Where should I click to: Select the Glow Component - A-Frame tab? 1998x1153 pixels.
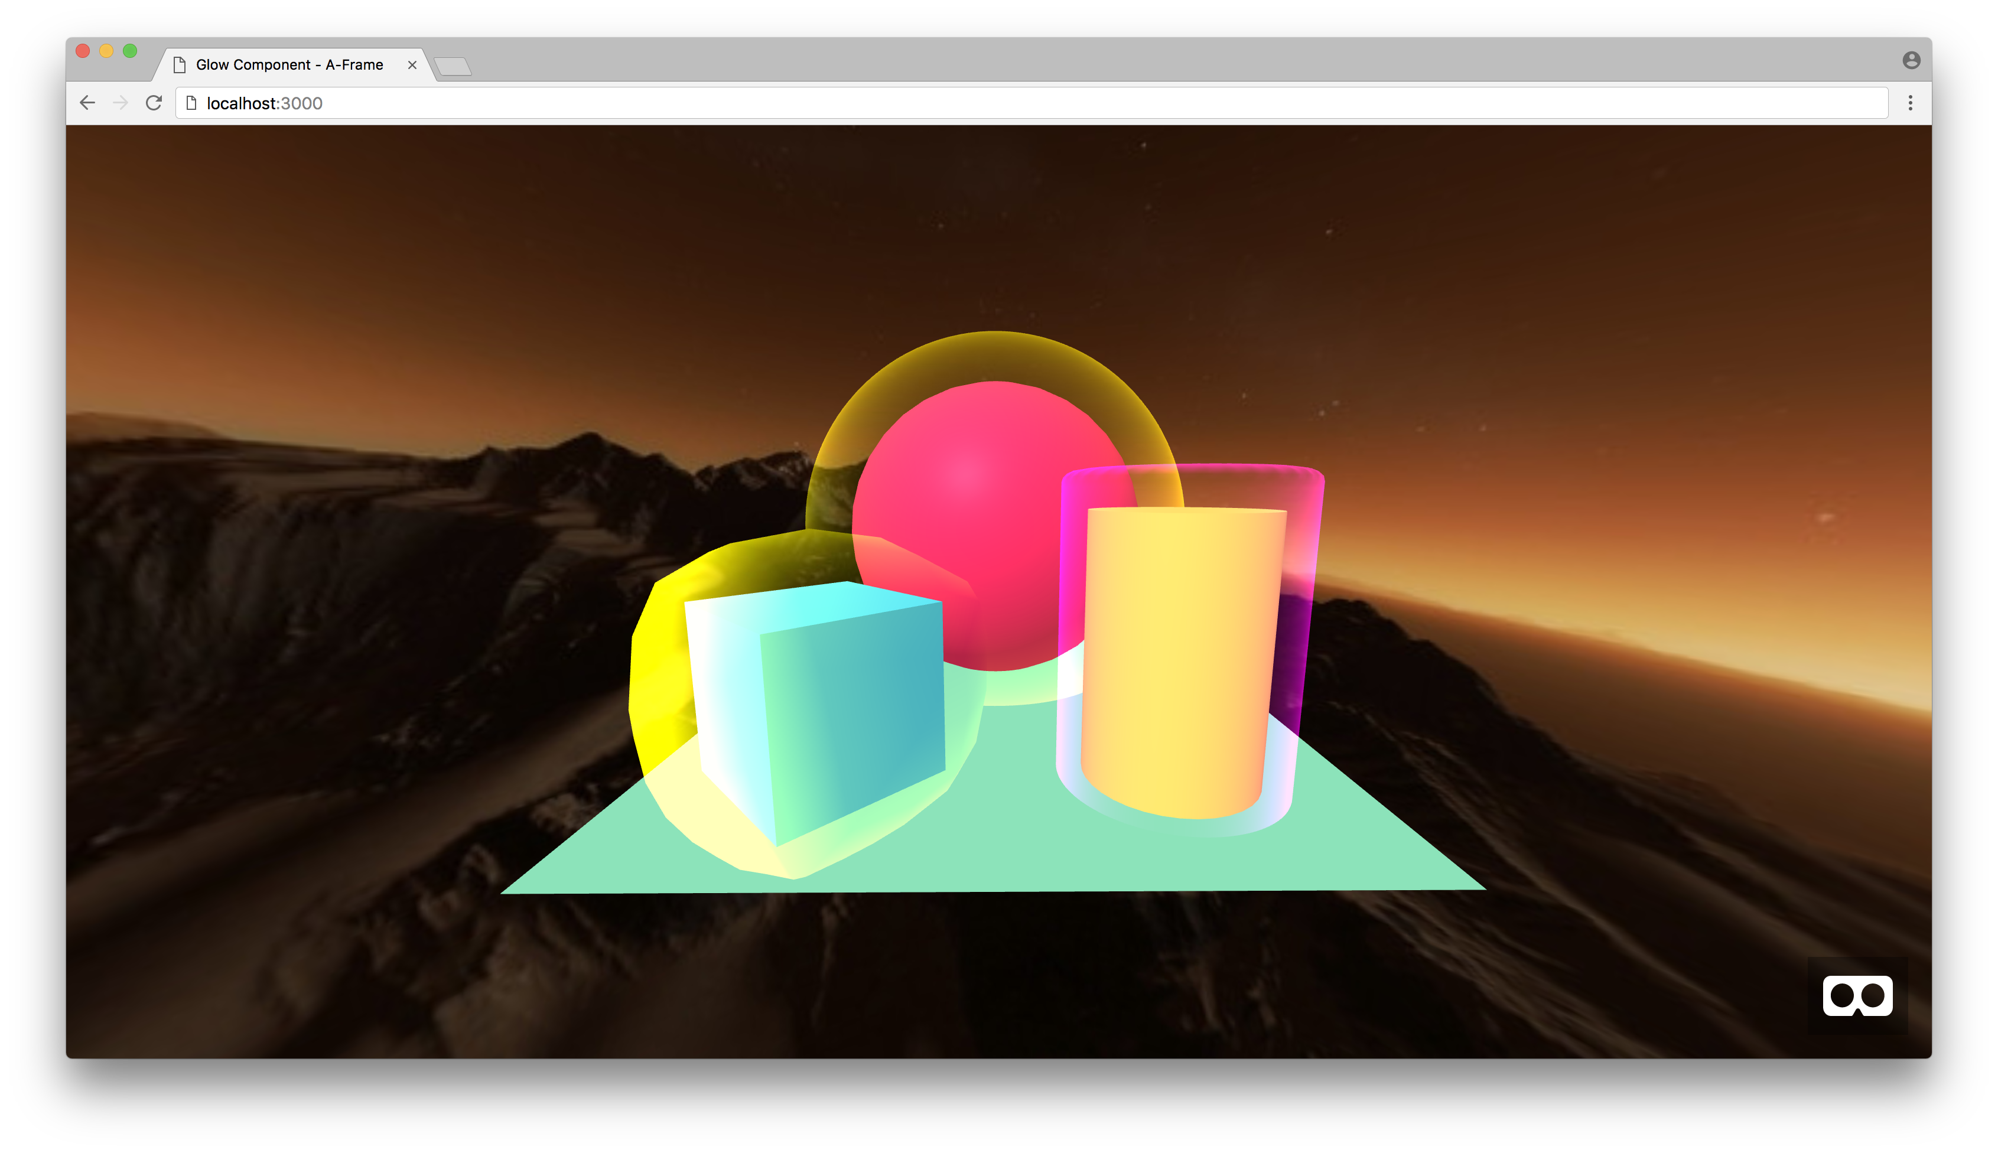coord(289,65)
